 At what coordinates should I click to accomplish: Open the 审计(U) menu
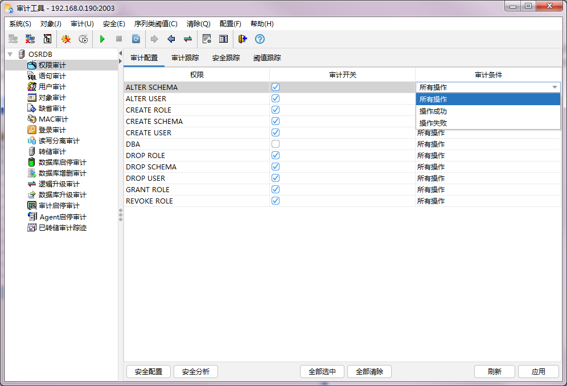click(x=82, y=24)
